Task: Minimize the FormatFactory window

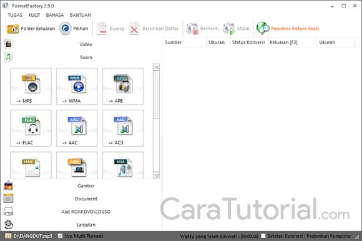Action: point(332,6)
